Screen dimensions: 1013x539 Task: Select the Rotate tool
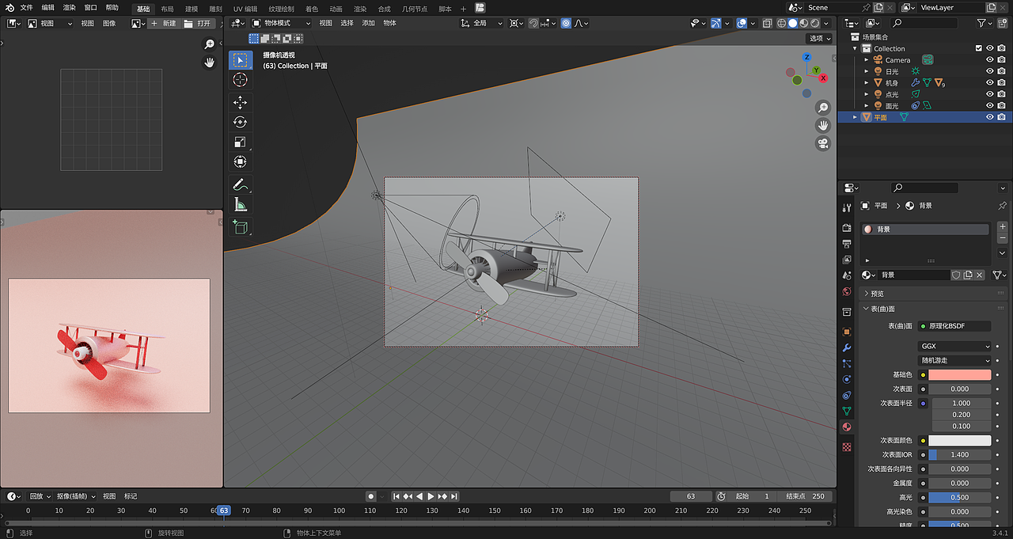coord(240,122)
